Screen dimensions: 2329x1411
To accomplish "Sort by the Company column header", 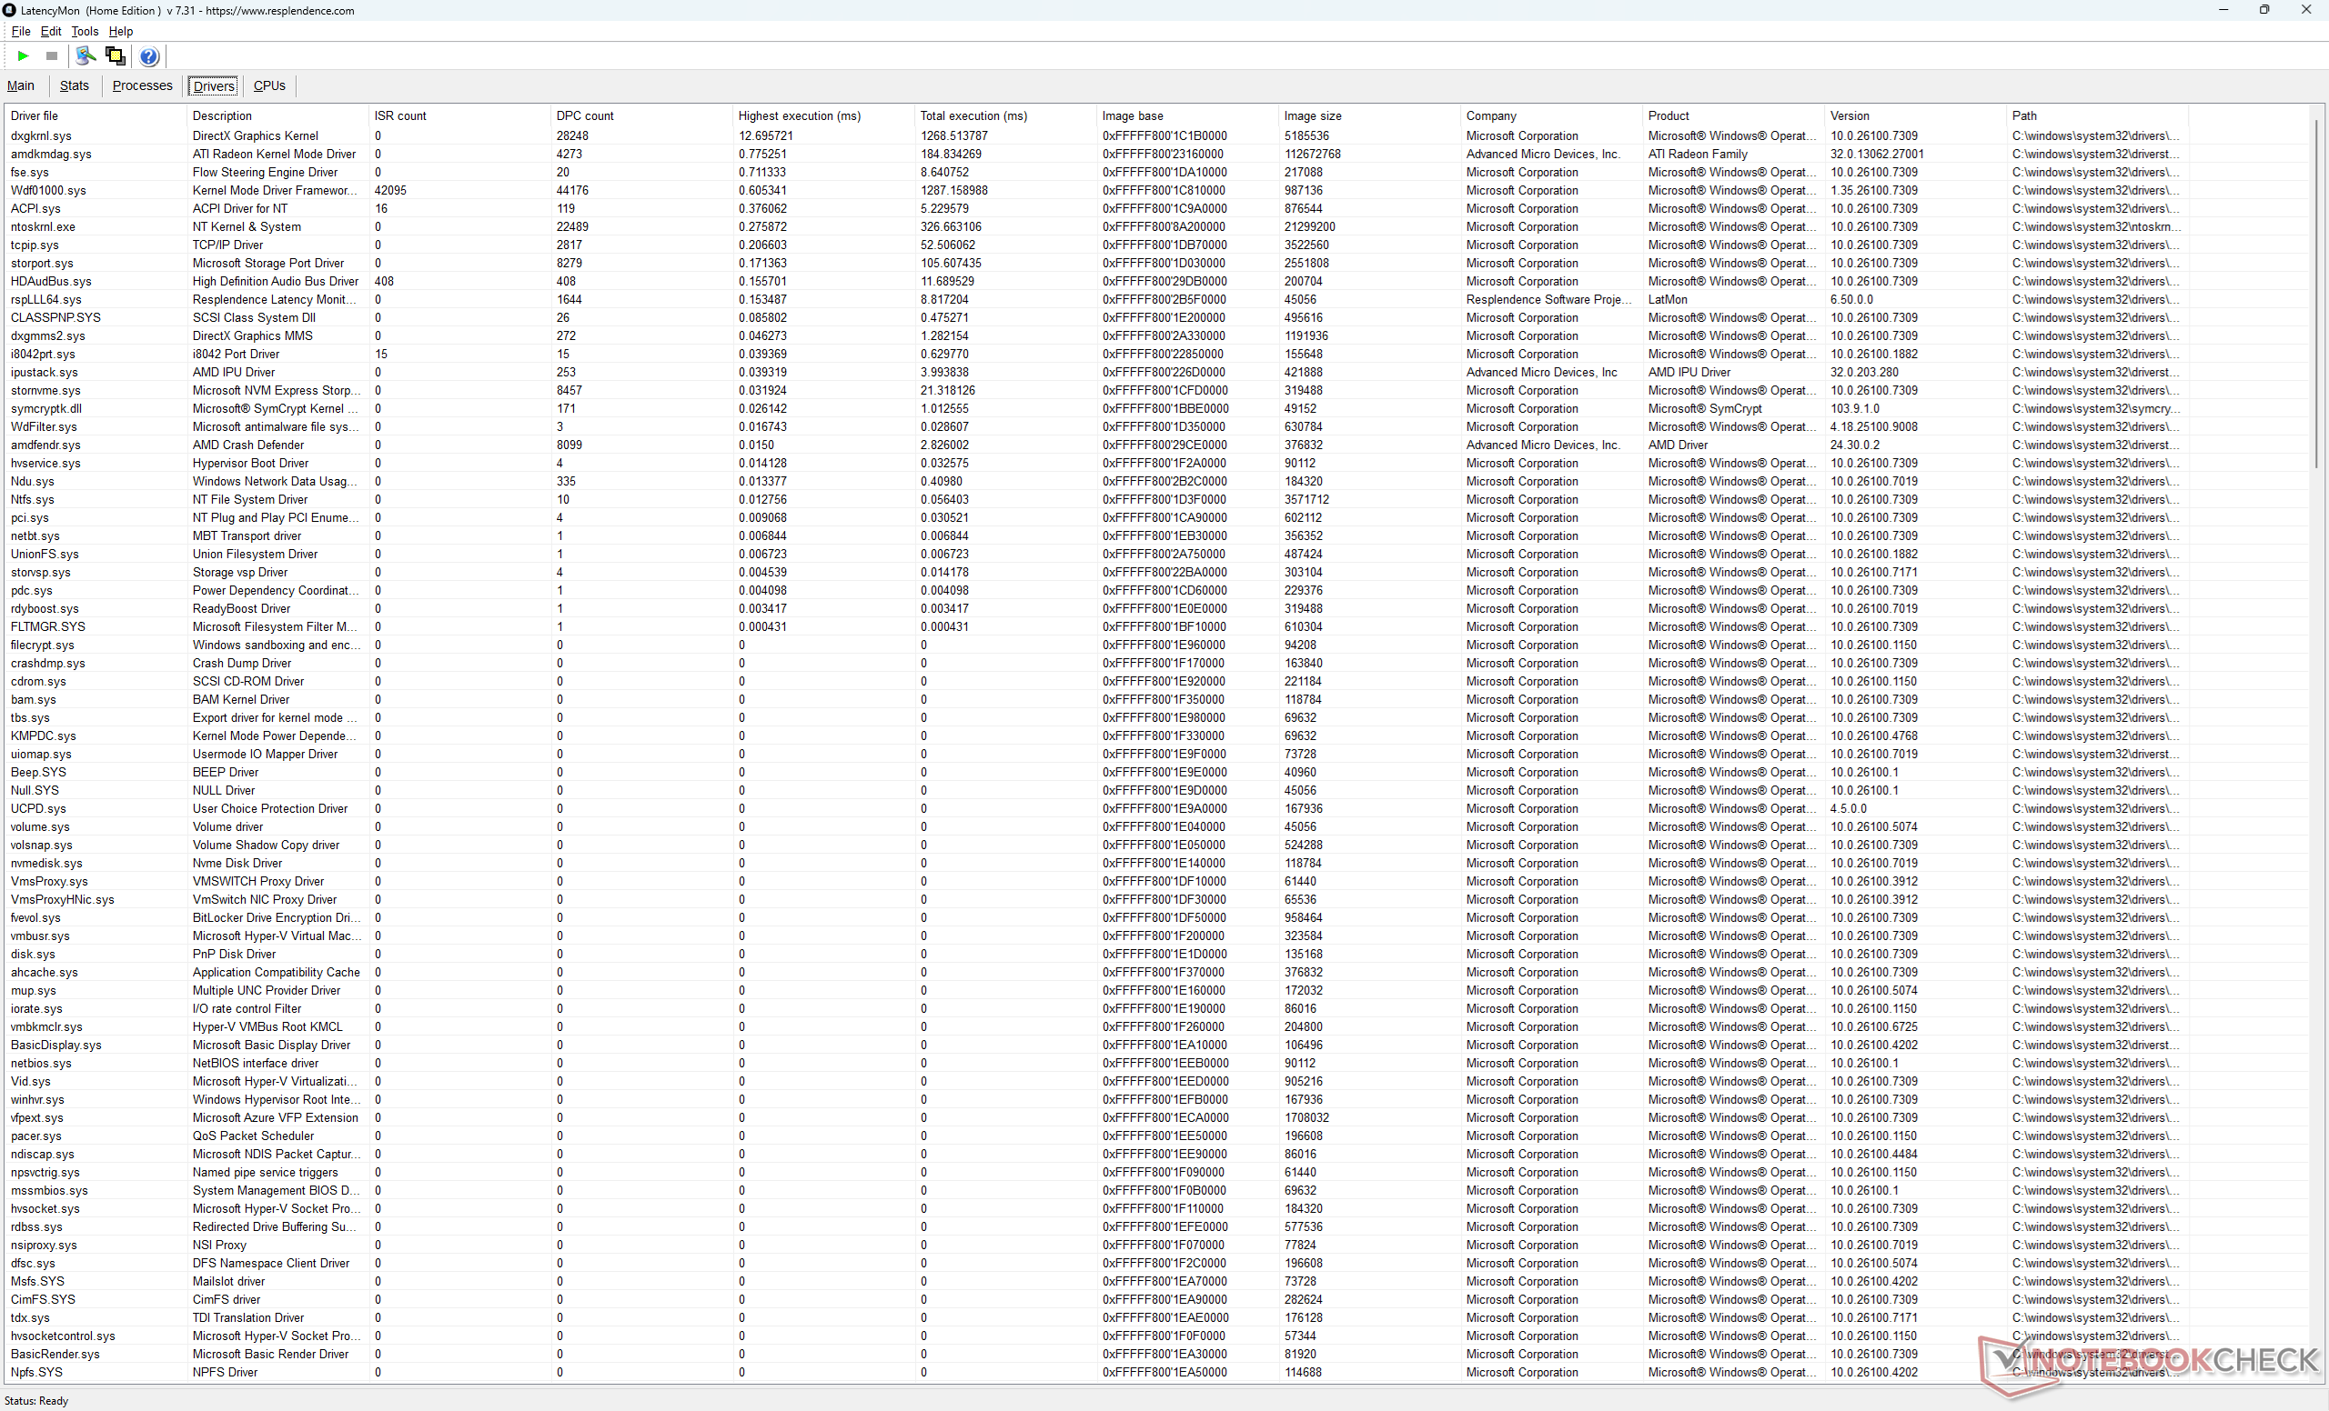I will [x=1490, y=116].
